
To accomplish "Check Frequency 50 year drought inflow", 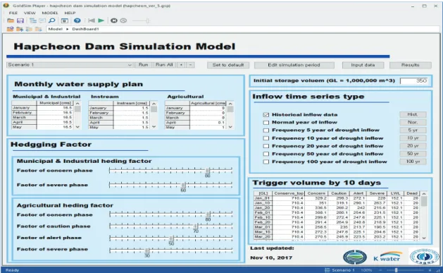I will [266, 154].
